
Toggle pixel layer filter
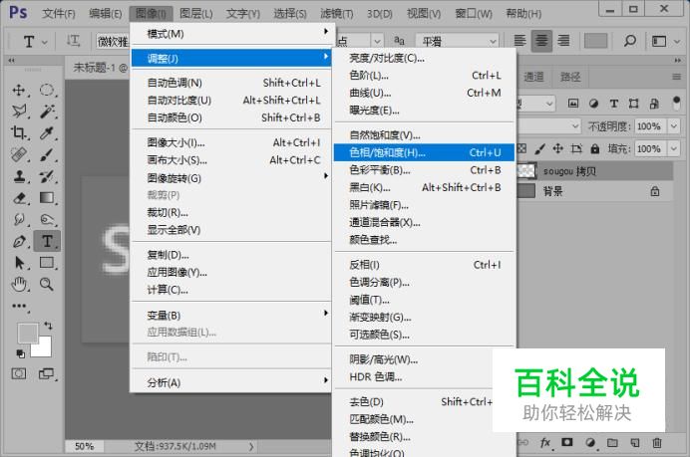tap(573, 104)
